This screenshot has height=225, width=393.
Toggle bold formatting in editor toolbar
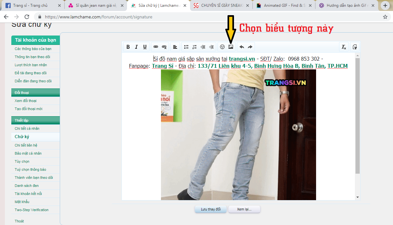click(x=128, y=47)
